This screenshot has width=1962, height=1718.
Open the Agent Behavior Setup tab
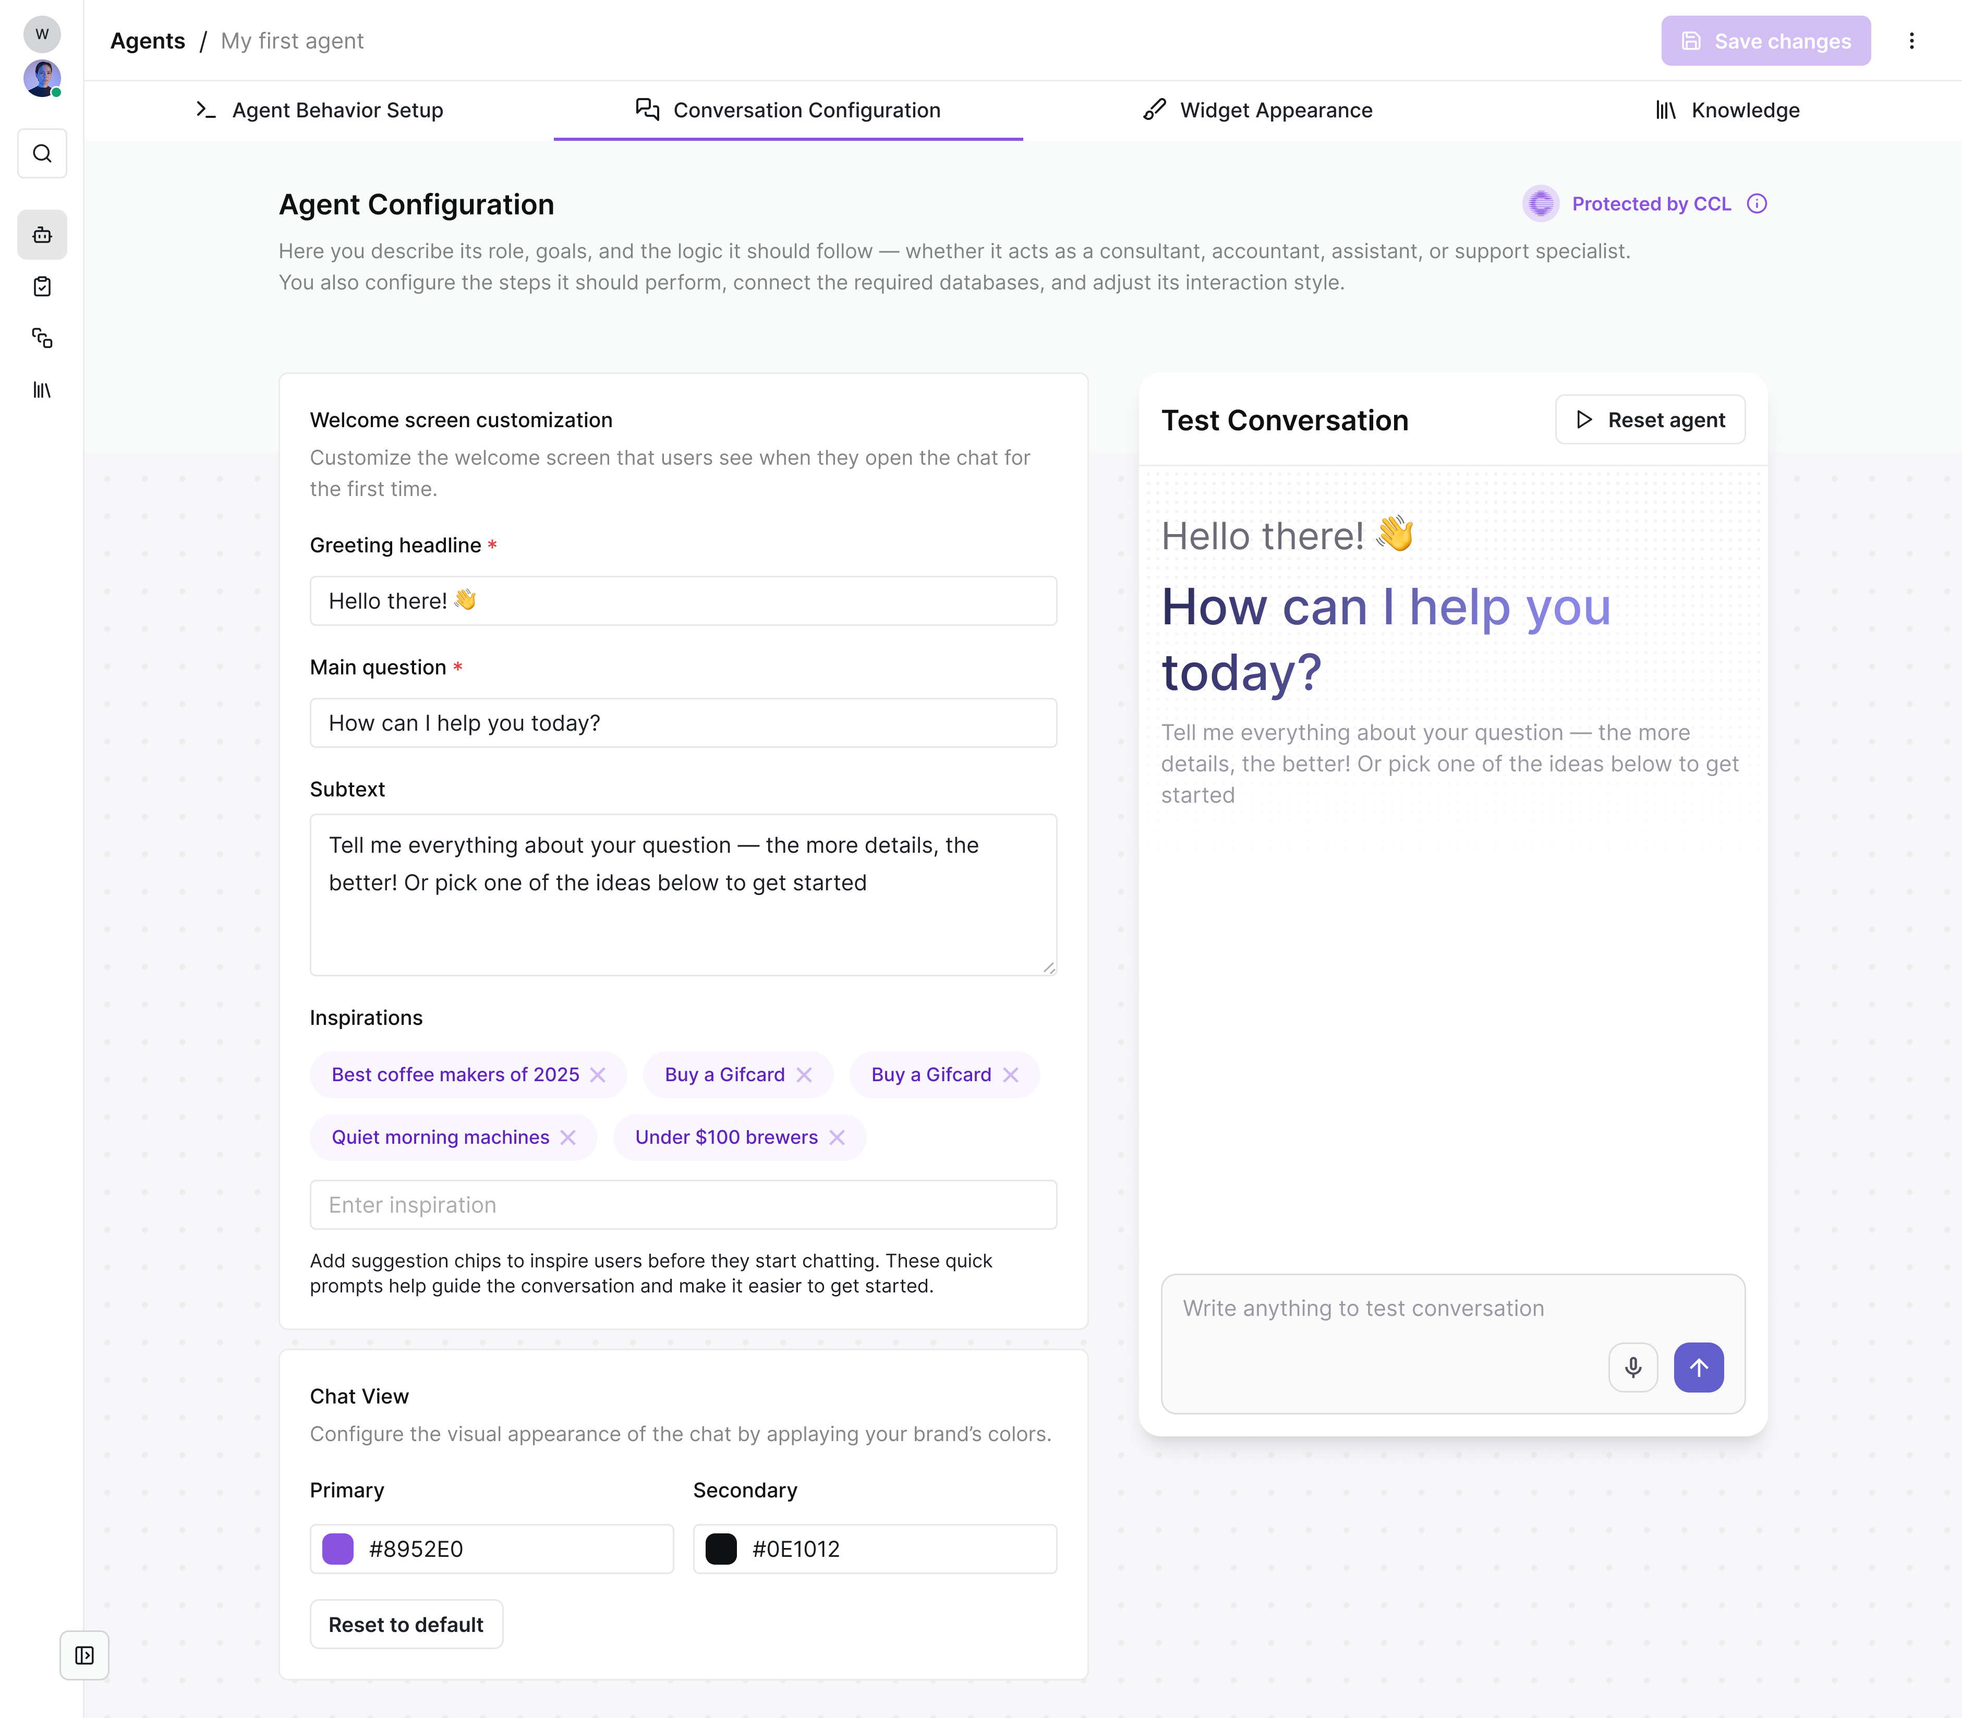(319, 110)
